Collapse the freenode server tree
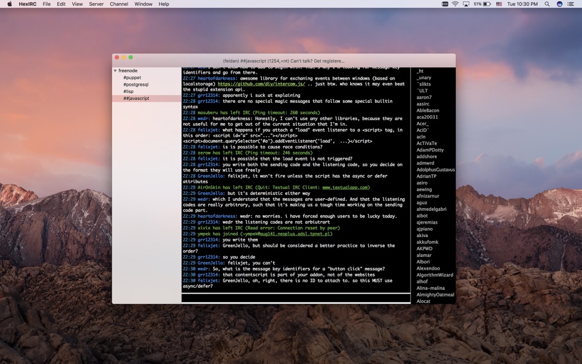The width and height of the screenshot is (582, 364). 115,70
